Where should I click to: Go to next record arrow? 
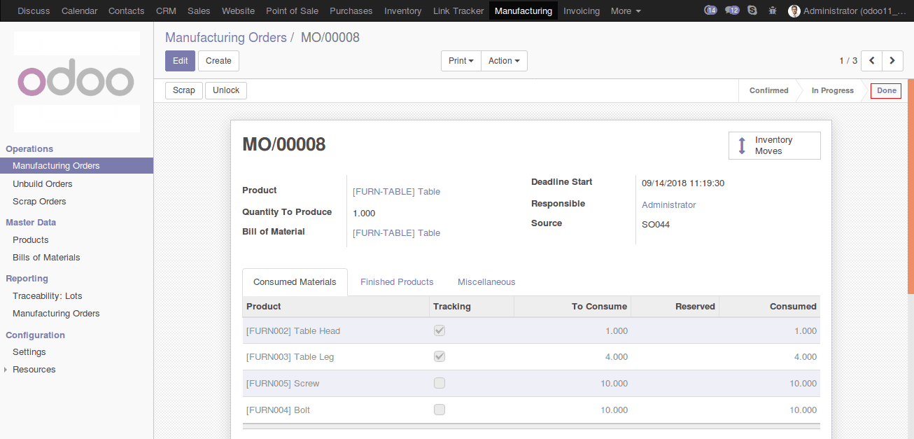(x=892, y=61)
